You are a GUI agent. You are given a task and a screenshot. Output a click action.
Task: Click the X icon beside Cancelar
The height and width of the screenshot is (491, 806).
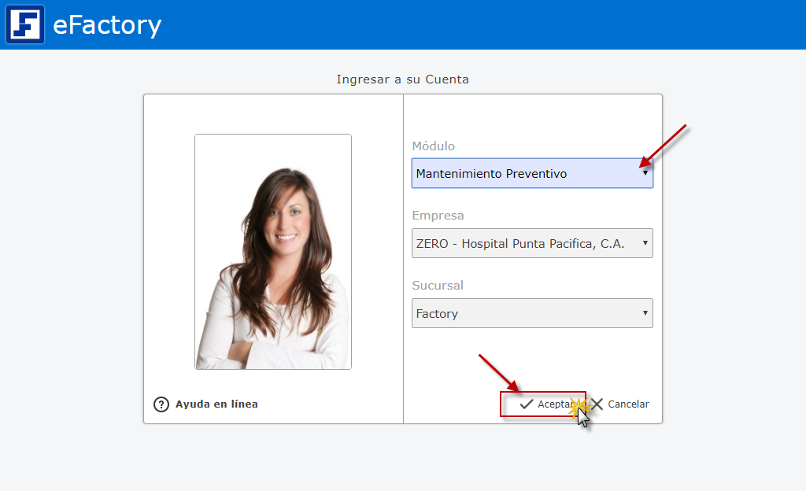(x=597, y=404)
